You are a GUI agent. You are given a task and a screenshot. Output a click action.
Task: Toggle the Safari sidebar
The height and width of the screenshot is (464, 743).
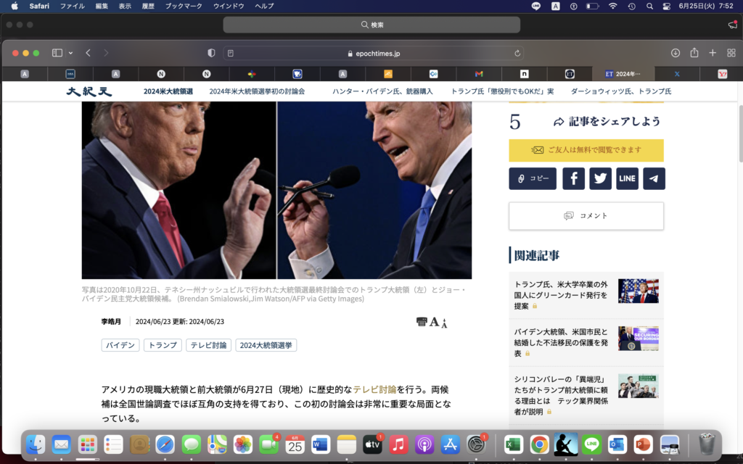[x=57, y=53]
